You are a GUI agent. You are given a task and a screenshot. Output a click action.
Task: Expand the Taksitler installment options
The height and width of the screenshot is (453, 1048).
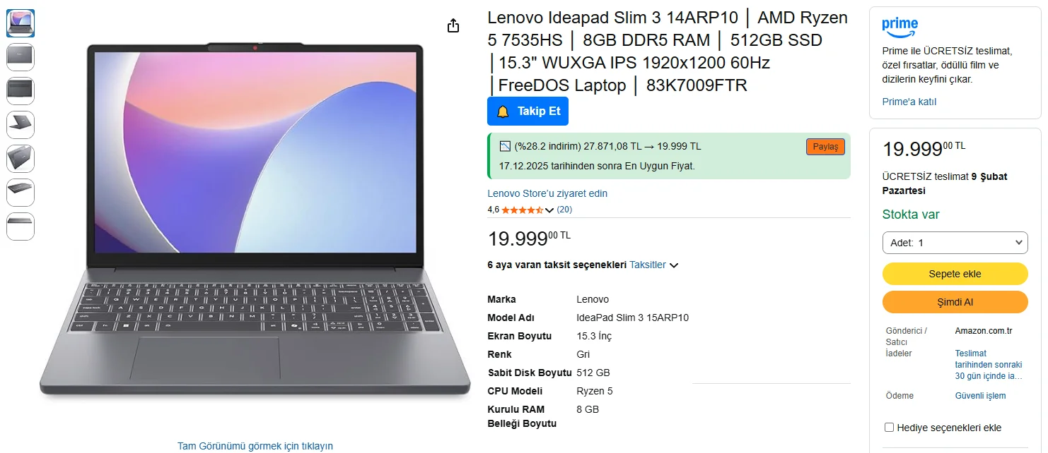tap(654, 265)
